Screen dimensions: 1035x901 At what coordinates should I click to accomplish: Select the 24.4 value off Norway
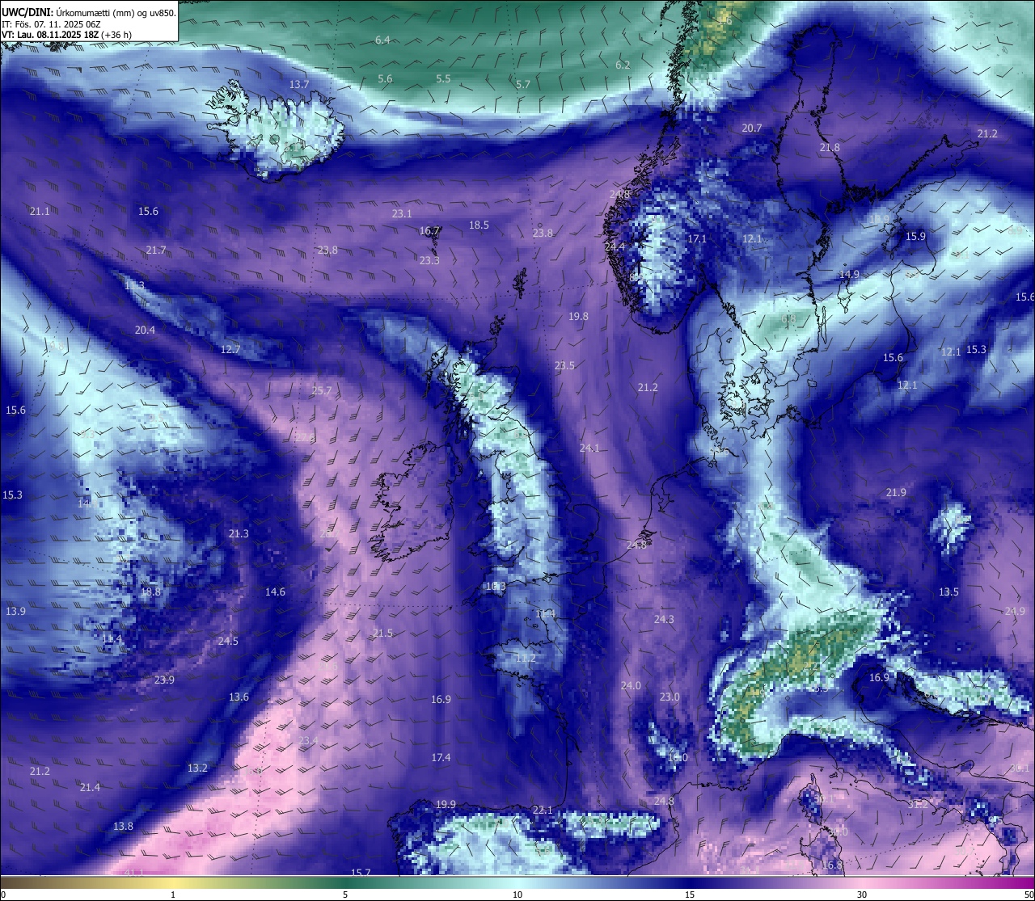pyautogui.click(x=615, y=247)
